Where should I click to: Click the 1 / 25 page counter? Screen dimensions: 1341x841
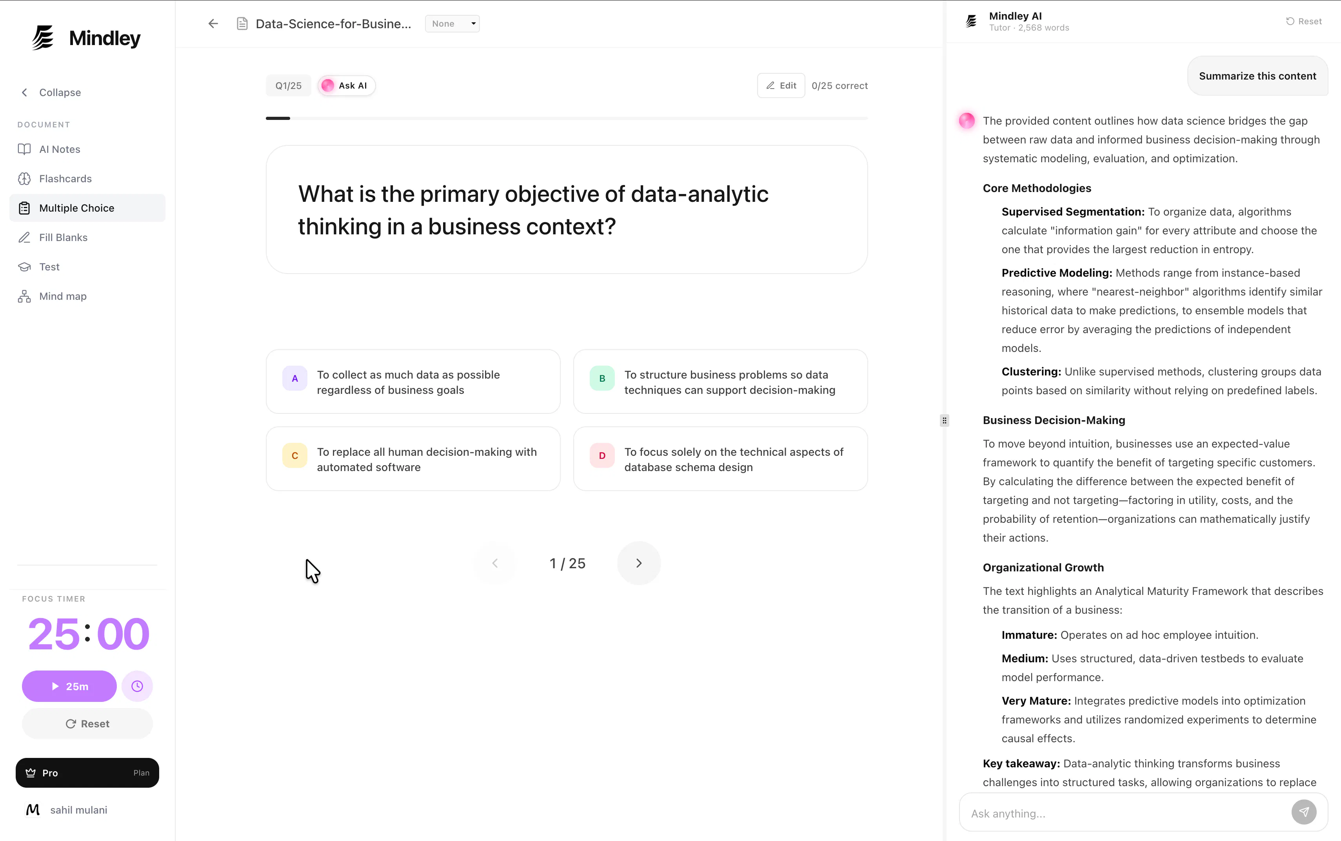pyautogui.click(x=567, y=564)
